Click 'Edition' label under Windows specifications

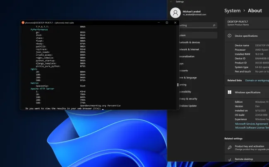point(239,102)
